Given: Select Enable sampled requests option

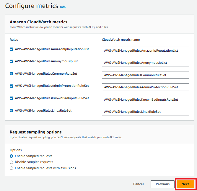Looking at the screenshot, I should tap(11, 156).
